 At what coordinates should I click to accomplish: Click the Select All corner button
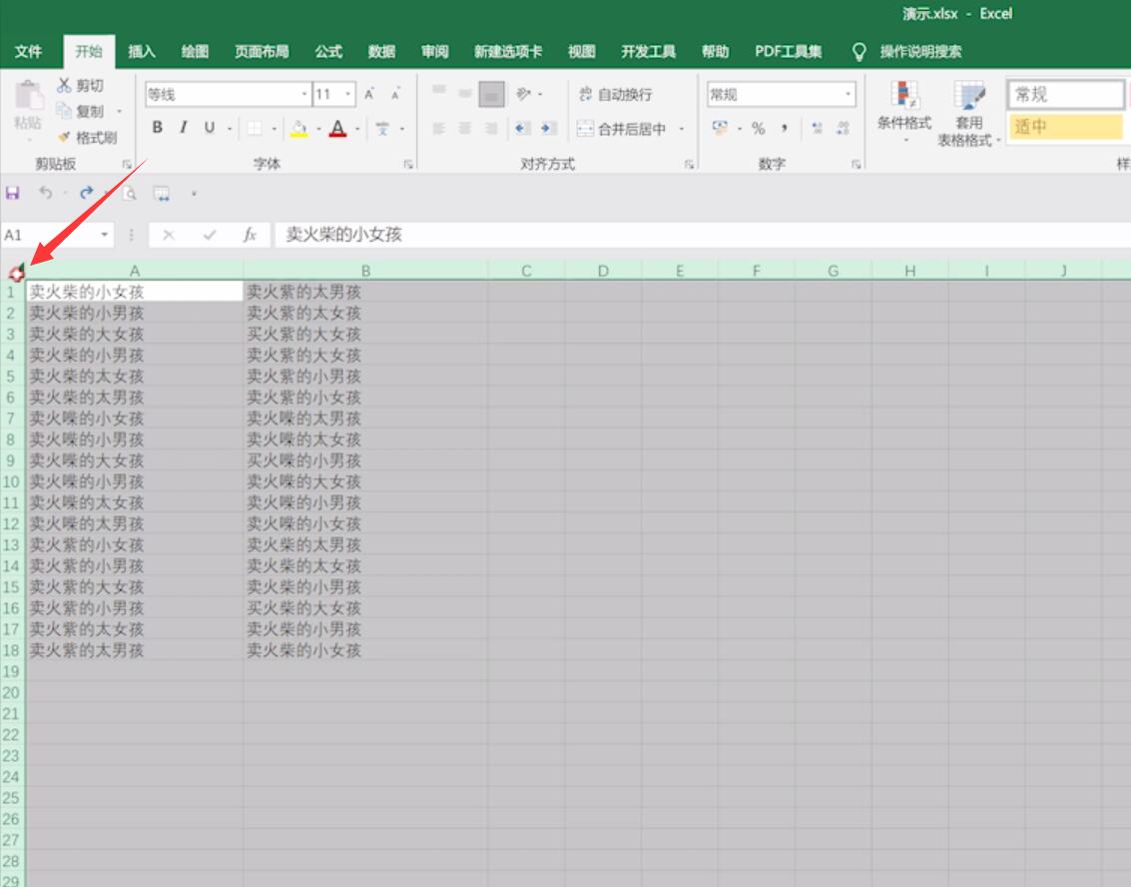(14, 272)
